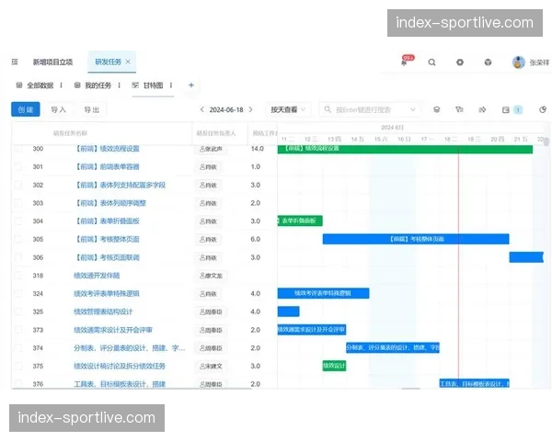Click the layers icon in the gantt toolbar
552x441 pixels.
436,109
